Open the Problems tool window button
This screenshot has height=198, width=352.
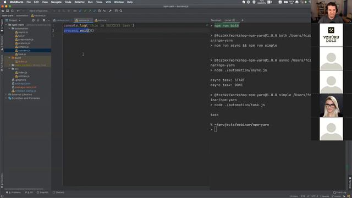coord(13,193)
